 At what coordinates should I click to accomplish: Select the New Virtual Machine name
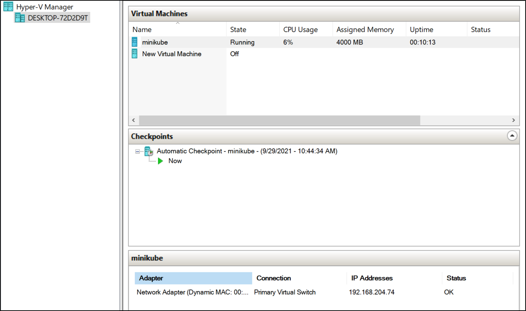pyautogui.click(x=171, y=54)
